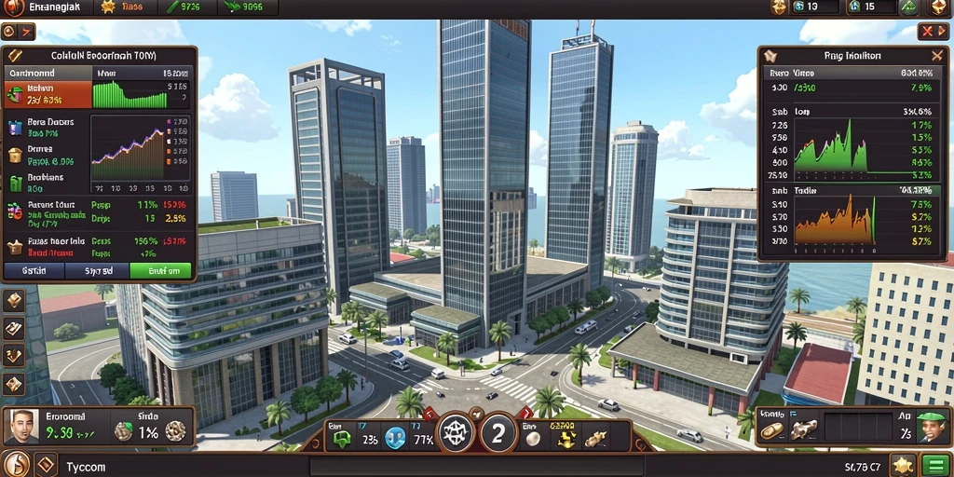Click the Tycoom chat input bar
This screenshot has width=954, height=477.
[x=476, y=467]
